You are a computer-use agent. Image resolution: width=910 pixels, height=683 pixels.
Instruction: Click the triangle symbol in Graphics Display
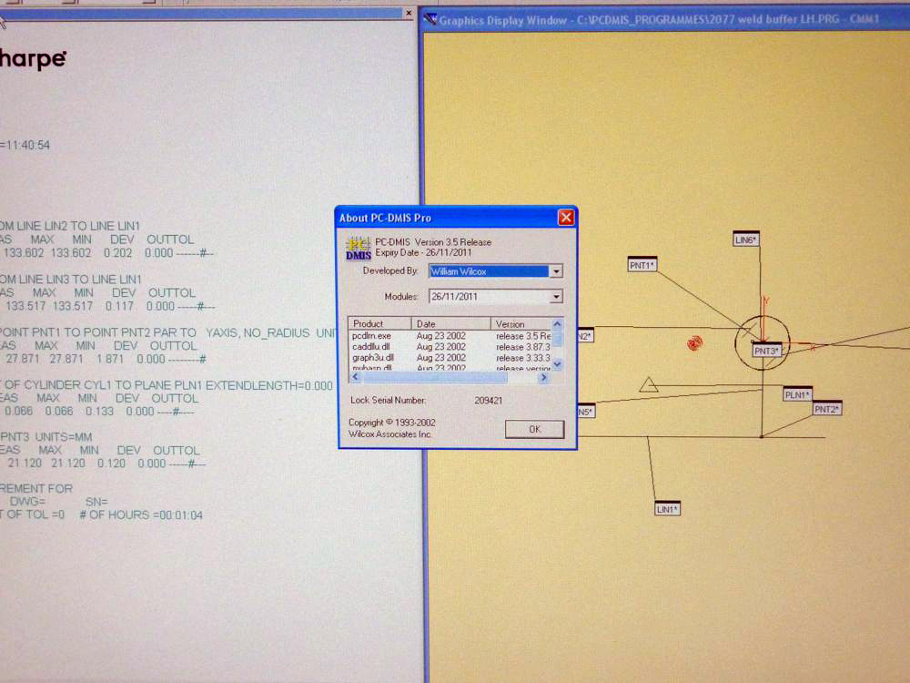[x=648, y=384]
